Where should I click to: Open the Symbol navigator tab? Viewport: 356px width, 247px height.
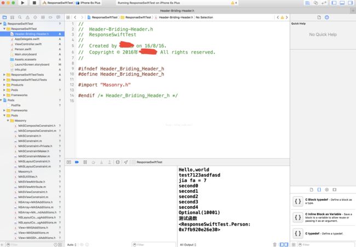click(x=12, y=17)
